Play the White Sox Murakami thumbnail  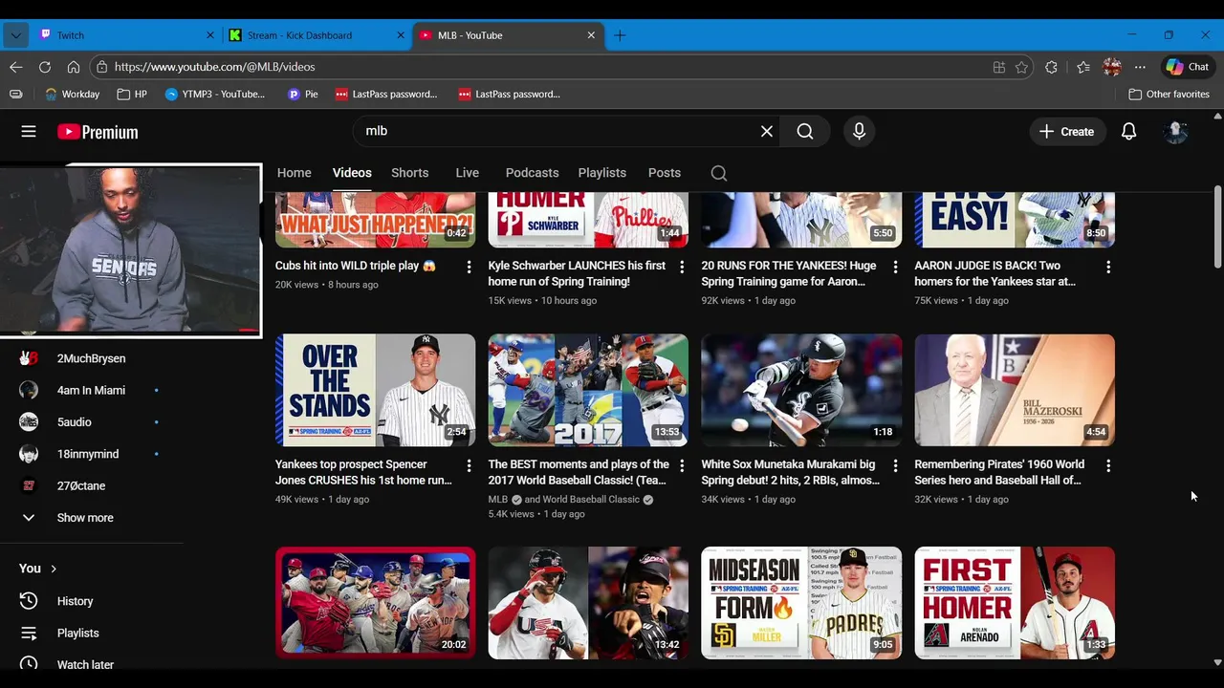pyautogui.click(x=801, y=390)
